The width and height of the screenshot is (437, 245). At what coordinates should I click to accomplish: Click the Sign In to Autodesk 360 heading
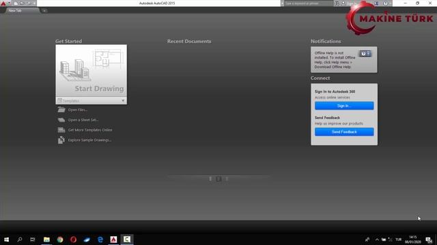click(x=335, y=91)
